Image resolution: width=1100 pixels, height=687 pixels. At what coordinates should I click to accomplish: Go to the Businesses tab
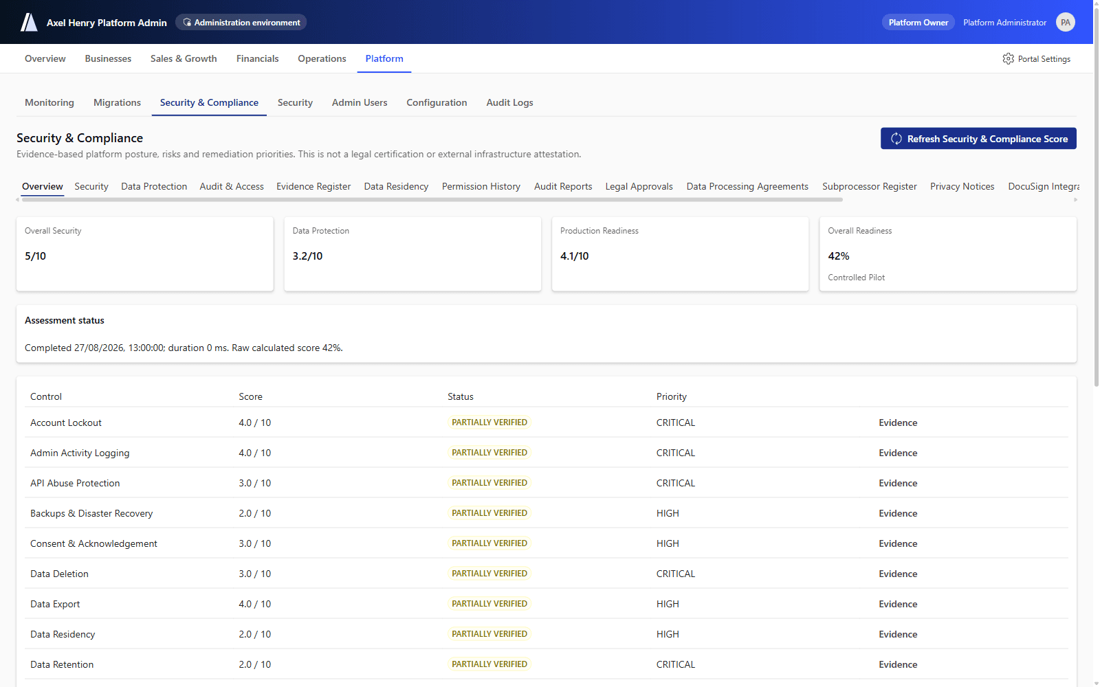point(108,59)
